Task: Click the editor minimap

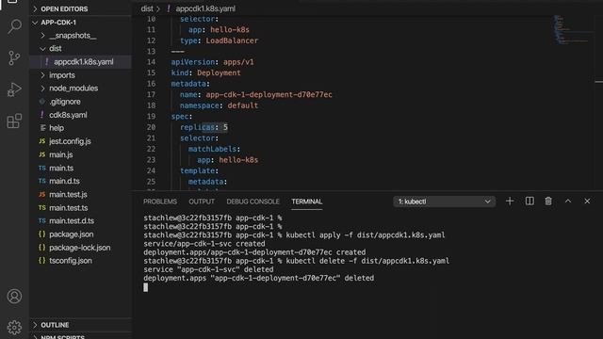Action: tap(572, 29)
